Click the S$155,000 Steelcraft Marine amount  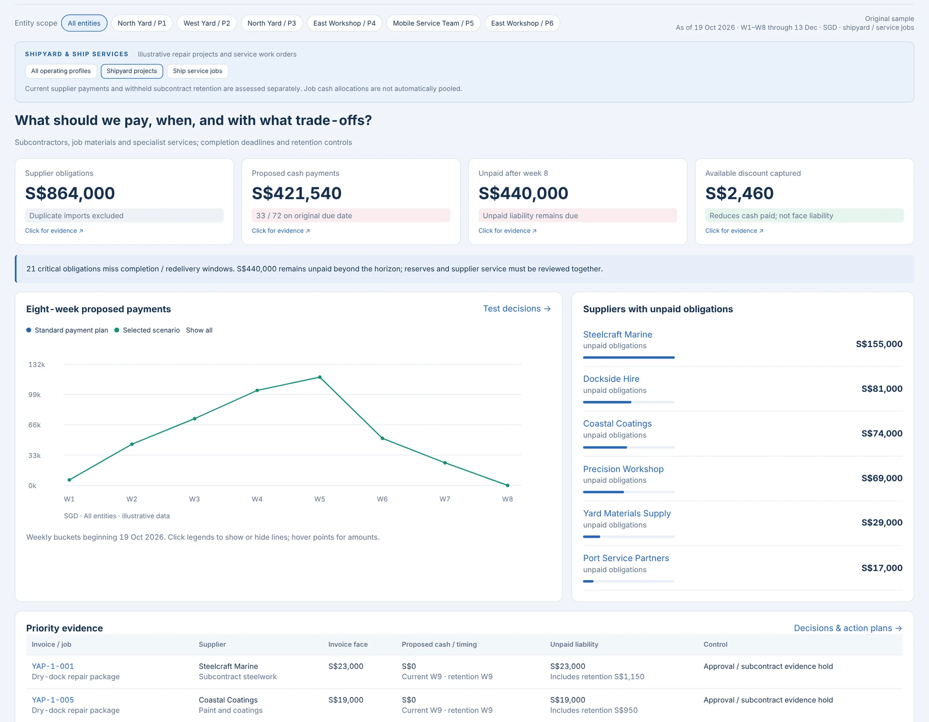click(x=879, y=344)
